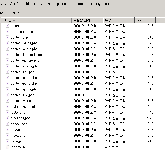Select the file name functions.php
The height and width of the screenshot is (150, 165).
pos(20,118)
